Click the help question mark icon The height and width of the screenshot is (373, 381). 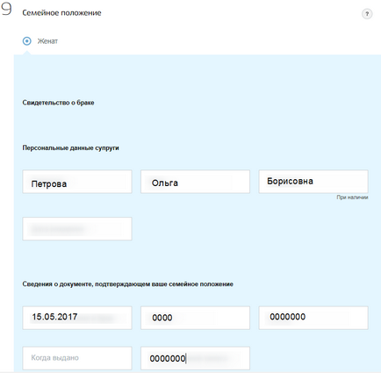click(x=367, y=14)
